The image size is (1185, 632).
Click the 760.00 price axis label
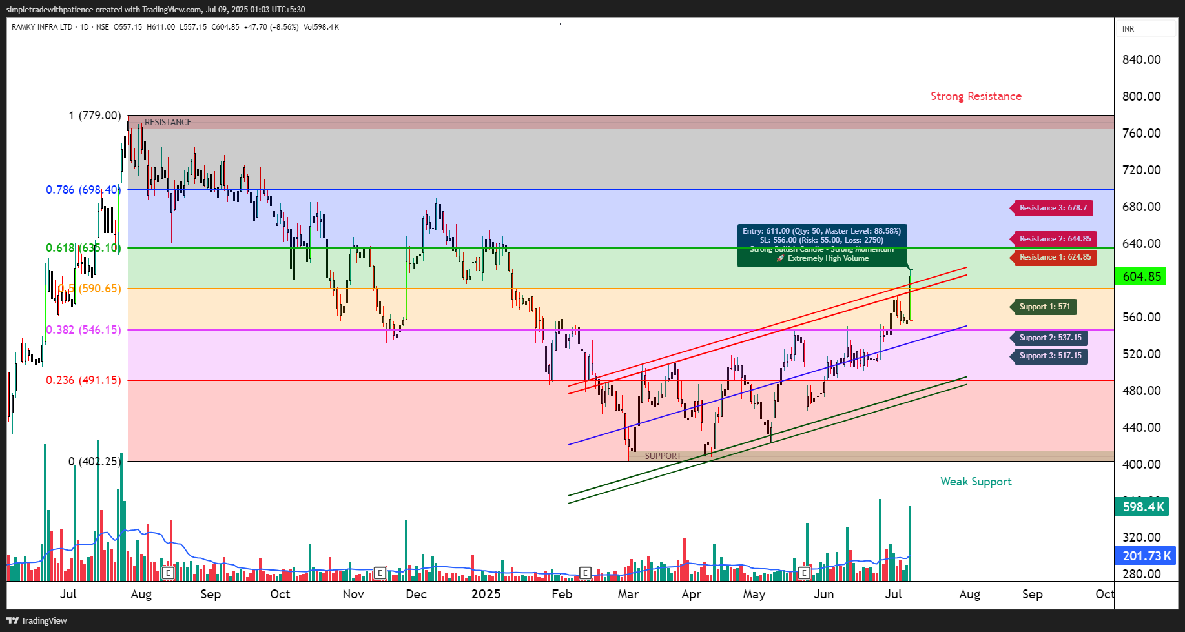coord(1141,133)
